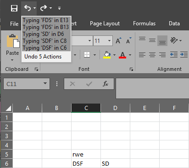Screen dimensions: 189x168
Task: Click Increase Font Size icon
Action: tap(118, 41)
